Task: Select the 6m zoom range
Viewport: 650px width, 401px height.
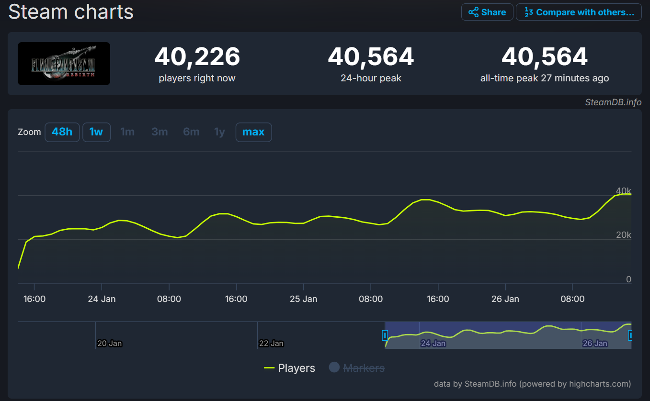Action: (x=191, y=132)
